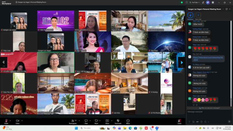This screenshot has width=233, height=131.
Task: Pop out the chat panel window
Action: (x=227, y=9)
